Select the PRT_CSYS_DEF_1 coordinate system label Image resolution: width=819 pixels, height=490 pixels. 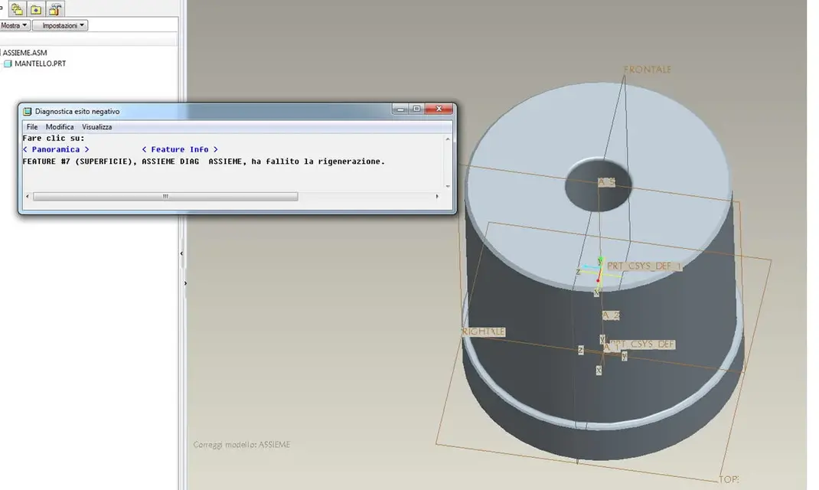[x=644, y=266]
